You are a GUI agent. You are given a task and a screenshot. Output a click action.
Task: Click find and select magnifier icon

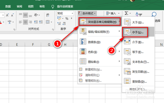point(154,14)
